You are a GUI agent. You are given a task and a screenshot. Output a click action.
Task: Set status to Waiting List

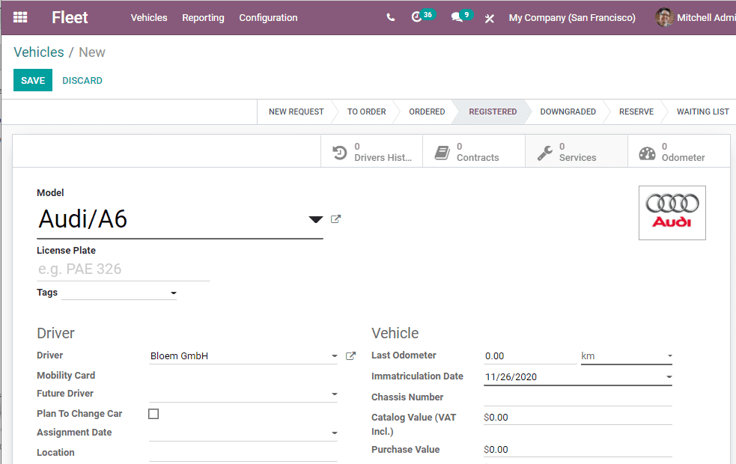click(702, 112)
